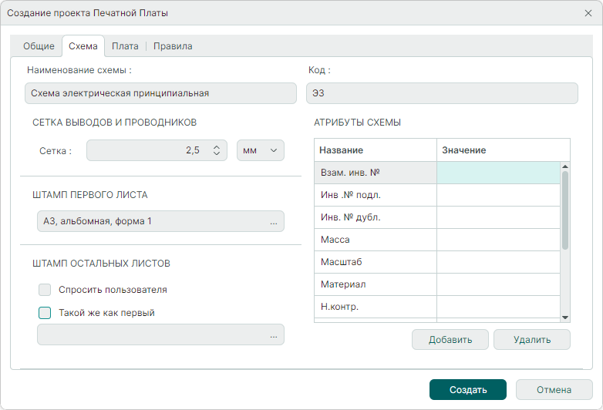Toggle 'Такой же как первый' checkbox
Image resolution: width=603 pixels, height=410 pixels.
(45, 313)
